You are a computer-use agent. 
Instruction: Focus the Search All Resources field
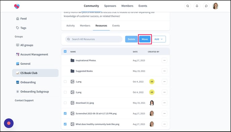[94, 39]
